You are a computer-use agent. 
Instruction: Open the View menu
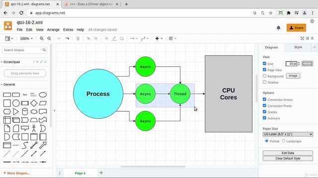pyautogui.click(x=40, y=30)
